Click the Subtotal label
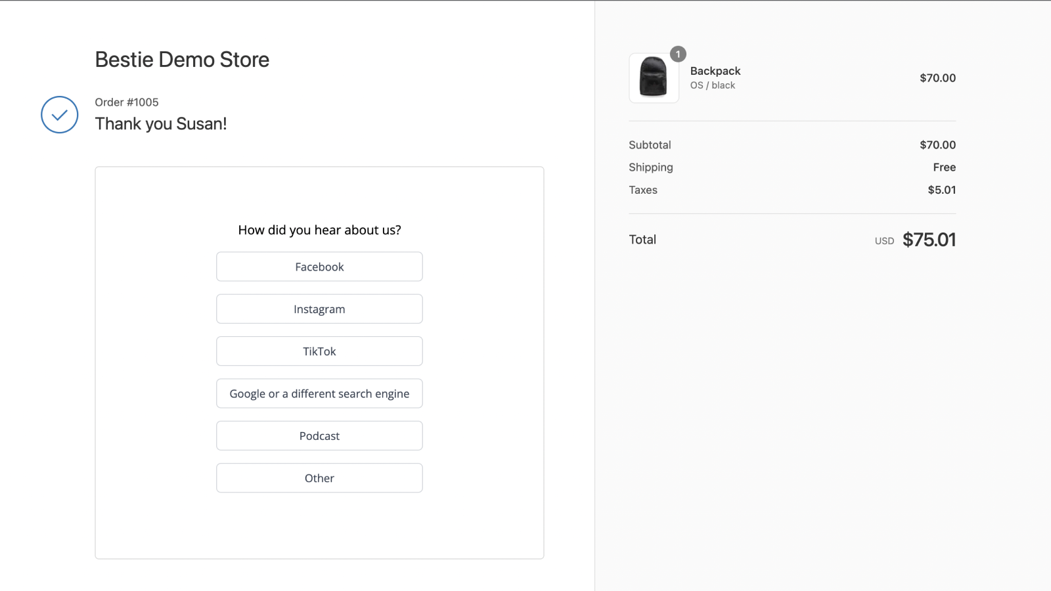Viewport: 1051px width, 591px height. [650, 145]
